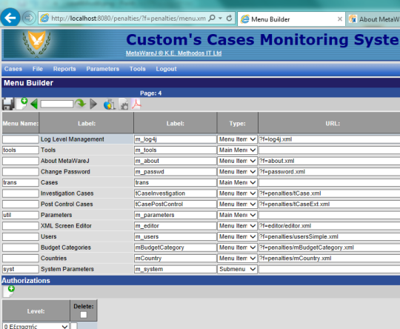
Task: Add a new record with the green plus page icon
Action: point(22,104)
